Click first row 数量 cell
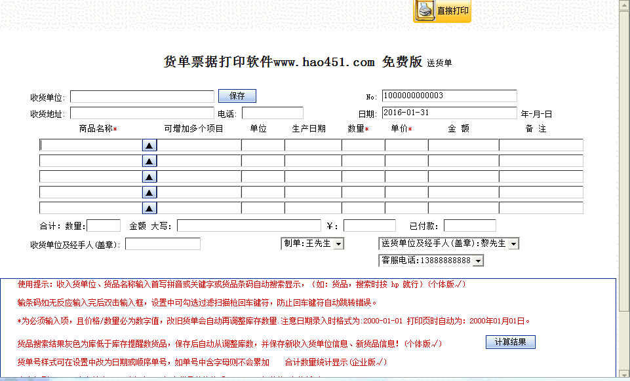 pyautogui.click(x=363, y=145)
